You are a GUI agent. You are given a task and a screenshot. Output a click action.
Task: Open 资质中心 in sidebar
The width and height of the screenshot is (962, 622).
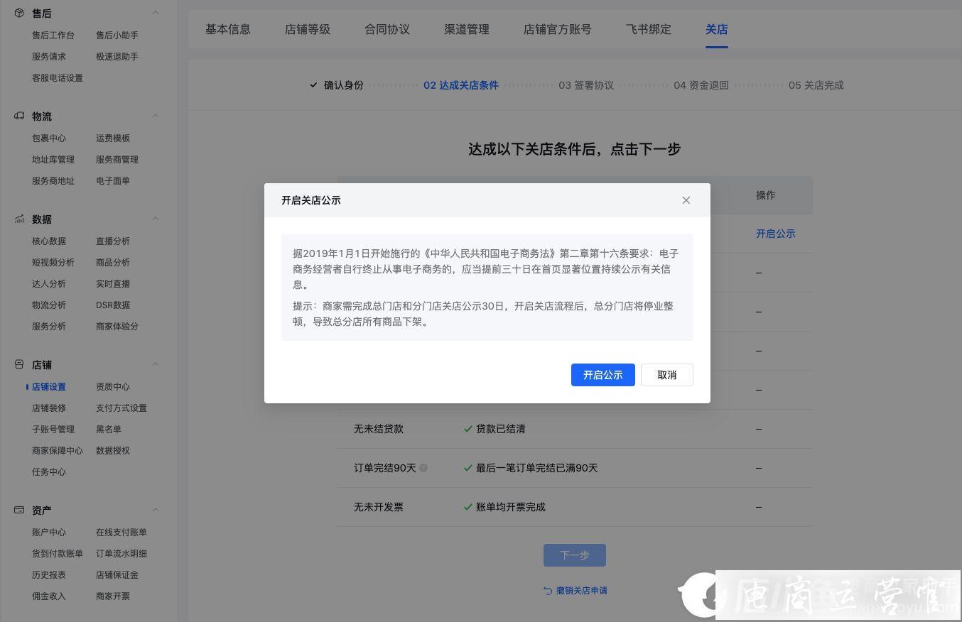click(x=113, y=386)
